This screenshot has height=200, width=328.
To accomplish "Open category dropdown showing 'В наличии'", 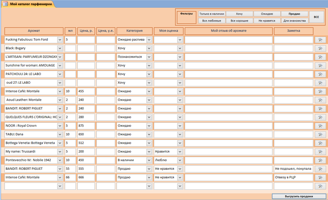I will click(x=149, y=160).
